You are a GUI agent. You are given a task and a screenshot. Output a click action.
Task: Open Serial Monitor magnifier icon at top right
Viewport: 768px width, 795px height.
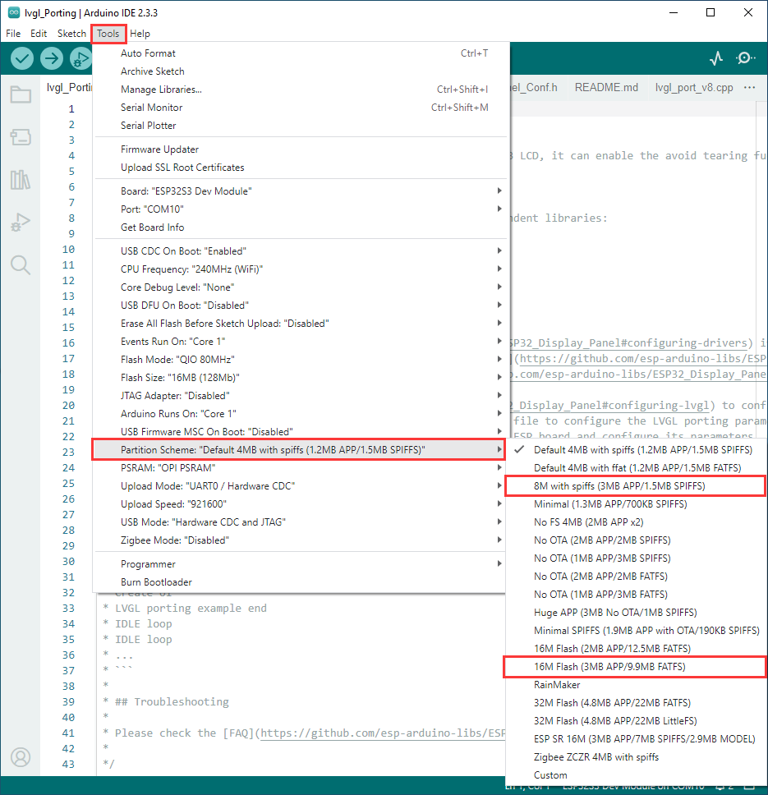click(x=745, y=58)
